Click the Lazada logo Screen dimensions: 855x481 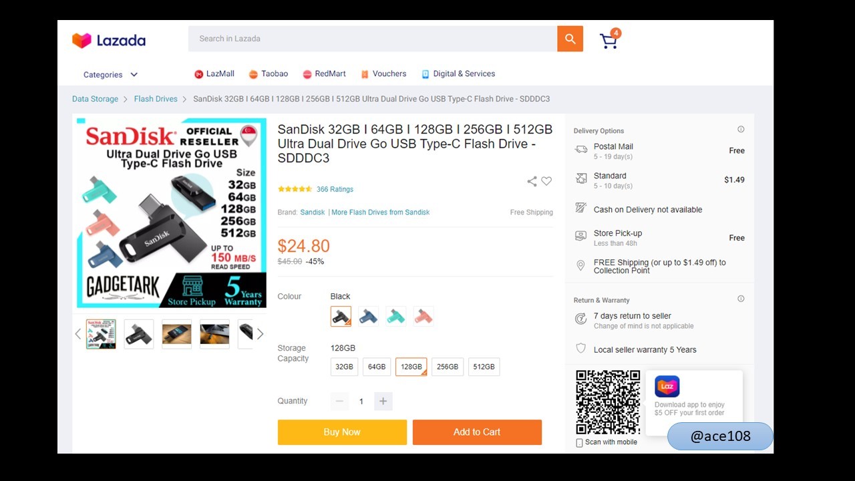click(109, 40)
